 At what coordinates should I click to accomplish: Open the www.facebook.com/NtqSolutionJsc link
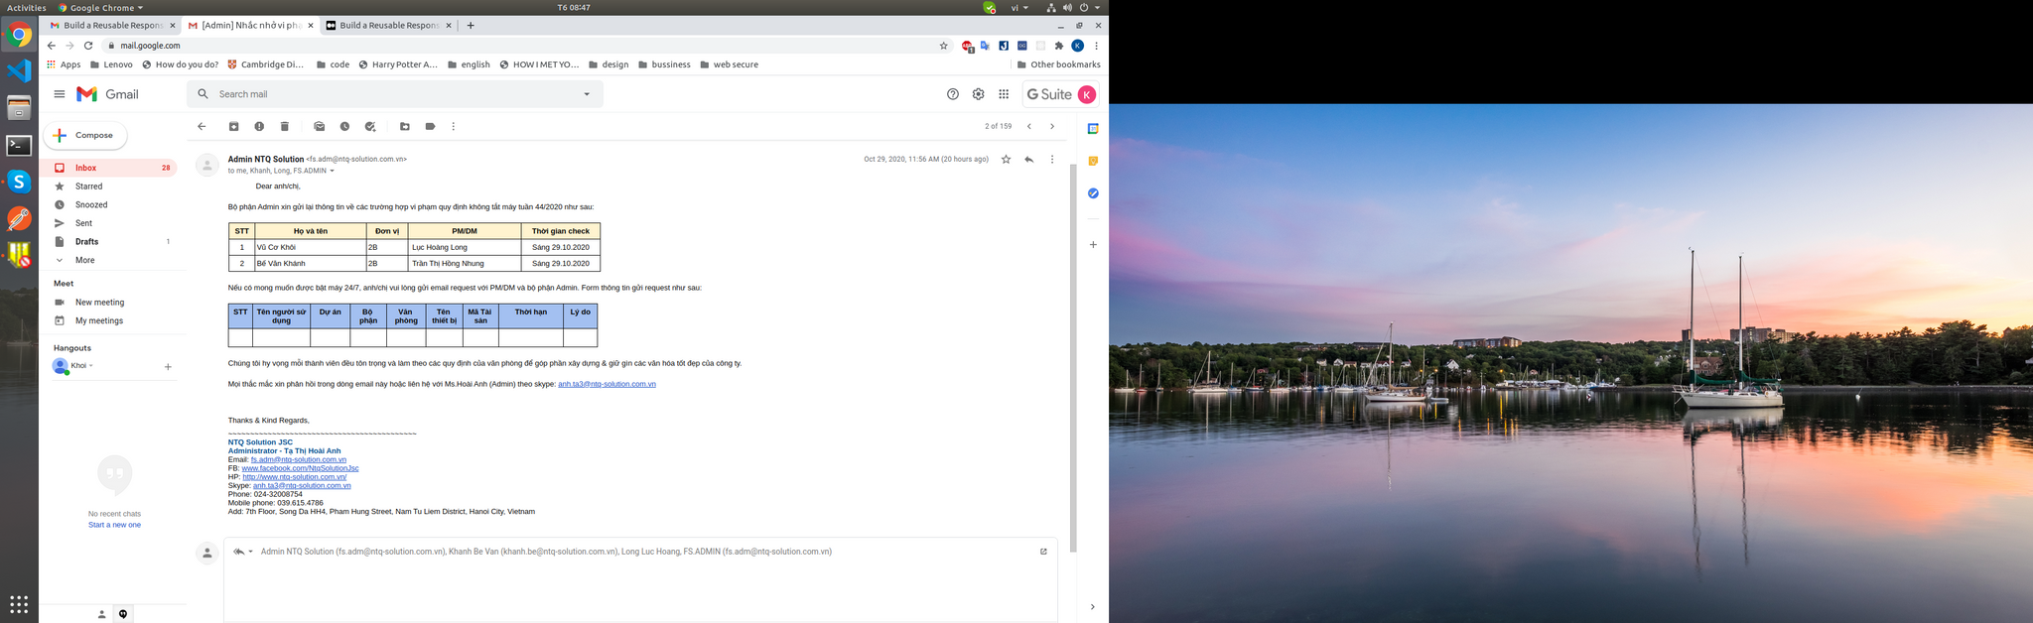point(300,468)
